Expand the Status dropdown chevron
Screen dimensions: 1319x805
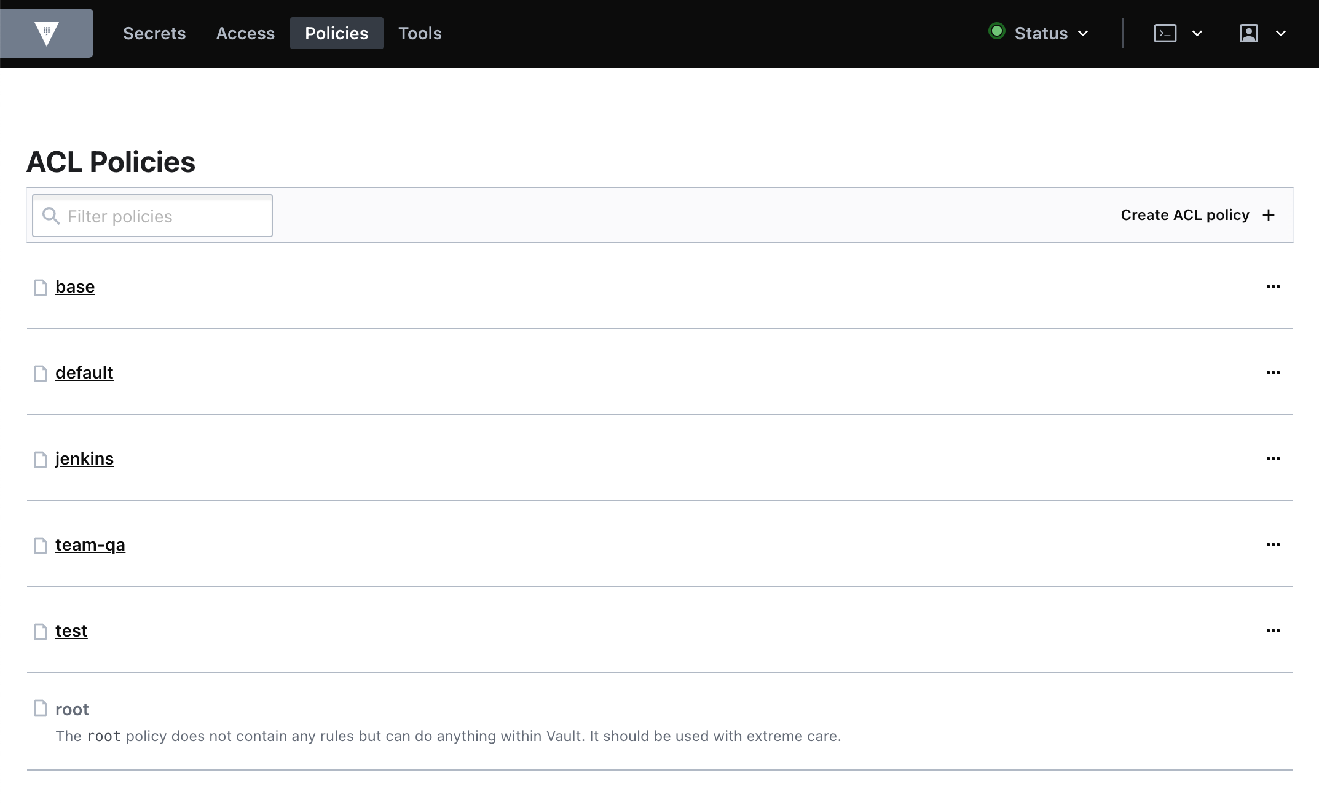point(1083,34)
